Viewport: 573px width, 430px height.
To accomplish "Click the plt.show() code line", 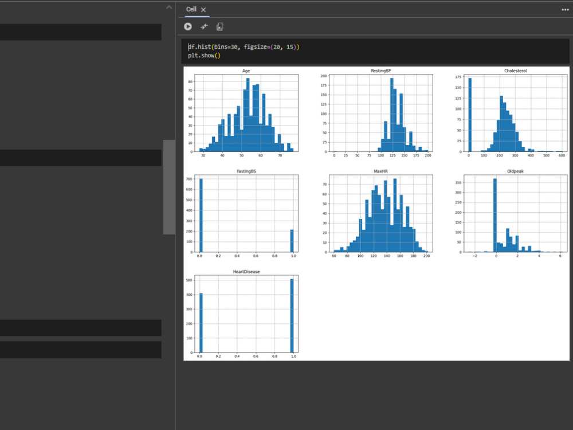I will (205, 56).
